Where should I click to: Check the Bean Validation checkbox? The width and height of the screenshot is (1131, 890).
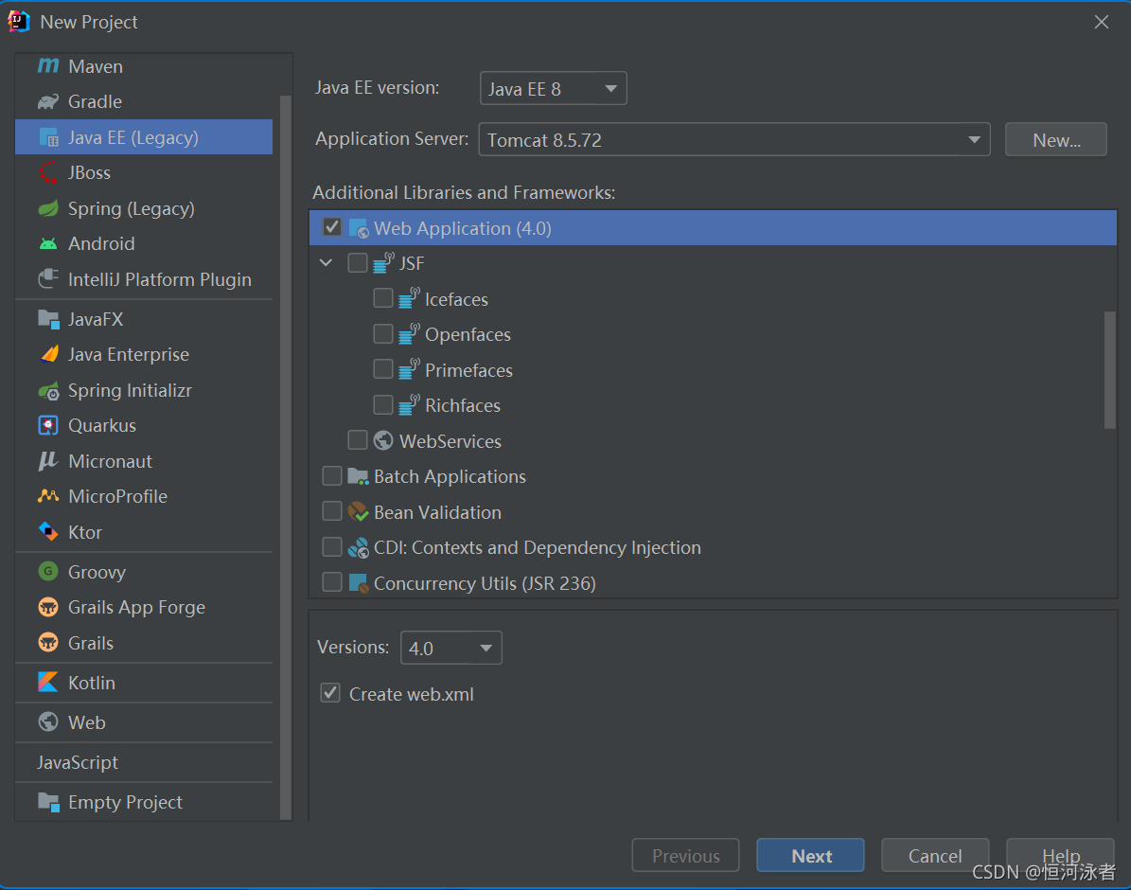coord(332,511)
